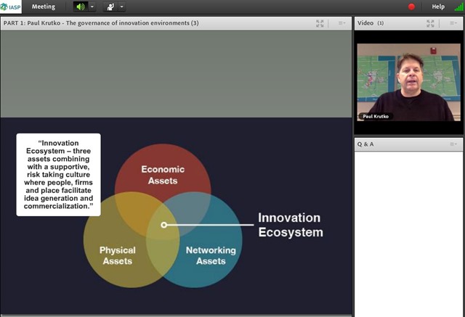The width and height of the screenshot is (465, 317).
Task: Maximize the presentation share pod
Action: tap(320, 23)
